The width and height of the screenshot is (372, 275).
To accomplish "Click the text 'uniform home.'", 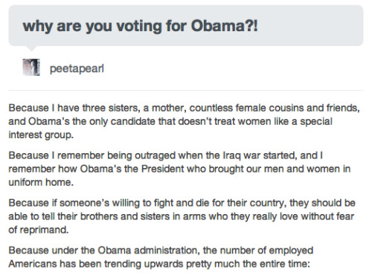I will tap(41, 182).
